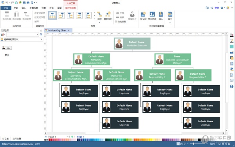Pick the black swatch in color bar

click(199, 140)
